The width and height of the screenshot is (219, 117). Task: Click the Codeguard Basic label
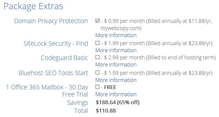pos(64,58)
